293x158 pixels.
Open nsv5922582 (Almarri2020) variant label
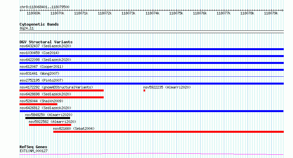coord(52,122)
